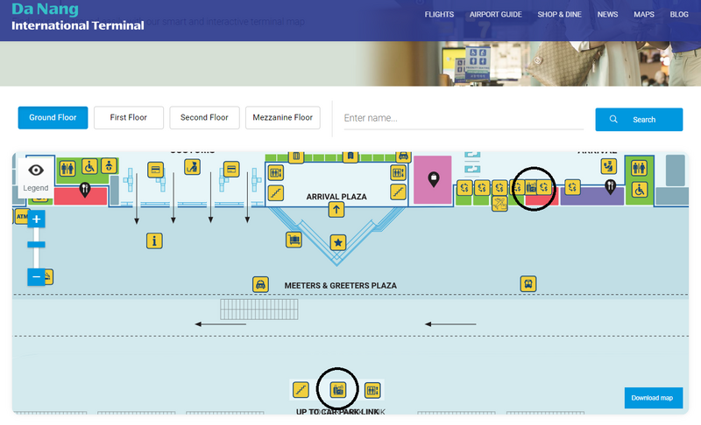Select the star icon below Arrival Plaza

[337, 241]
